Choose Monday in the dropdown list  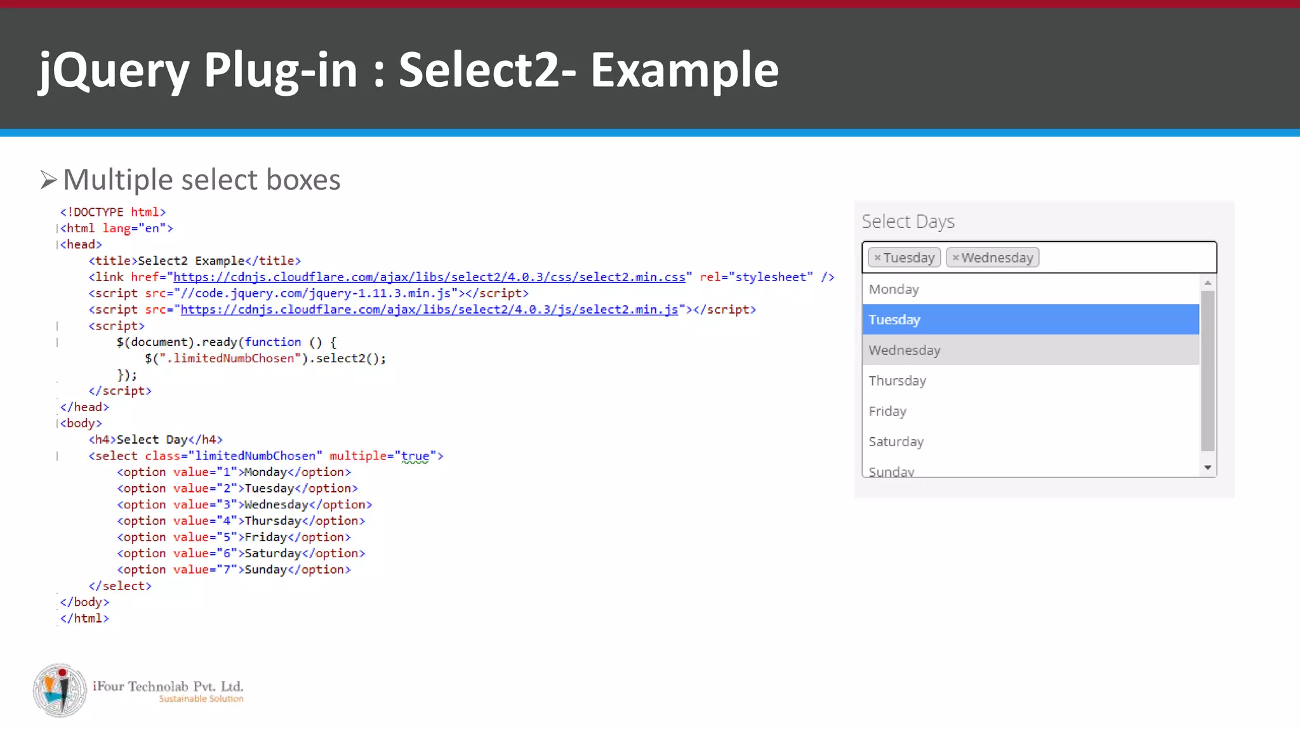click(x=1031, y=289)
